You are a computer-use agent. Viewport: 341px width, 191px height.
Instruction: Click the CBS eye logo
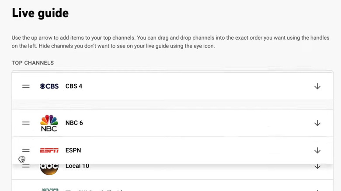49,86
